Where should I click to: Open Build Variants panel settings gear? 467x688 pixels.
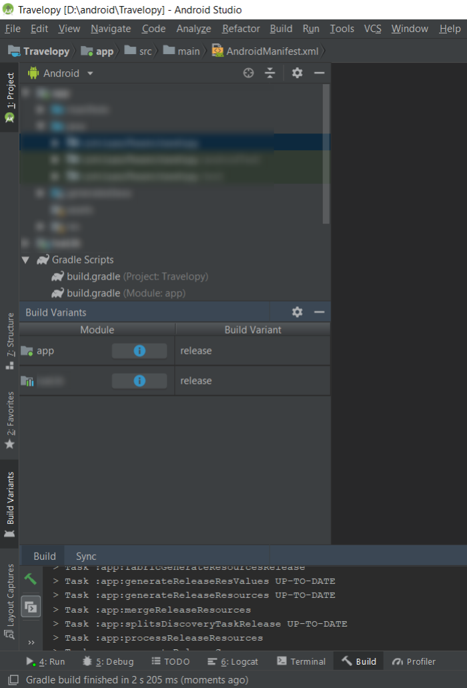(x=297, y=312)
